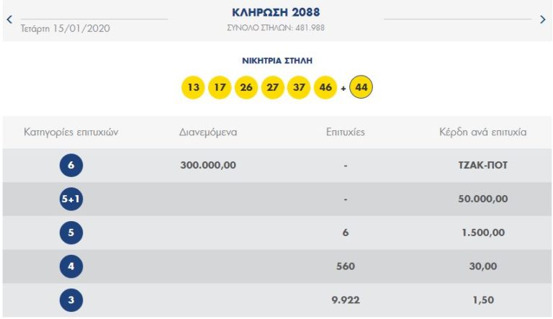Select winning number ball 27

tap(272, 89)
